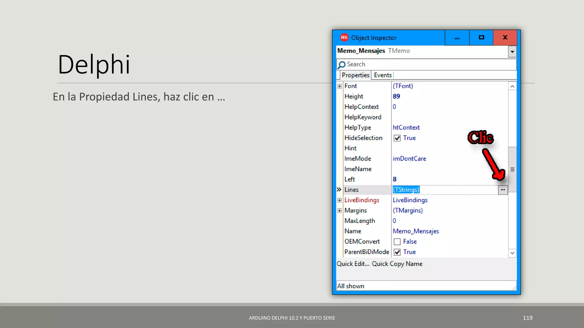Click the Height value 89

(x=396, y=97)
